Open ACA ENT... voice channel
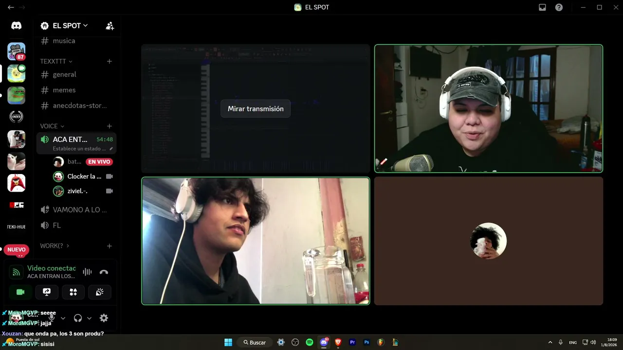 (x=76, y=143)
